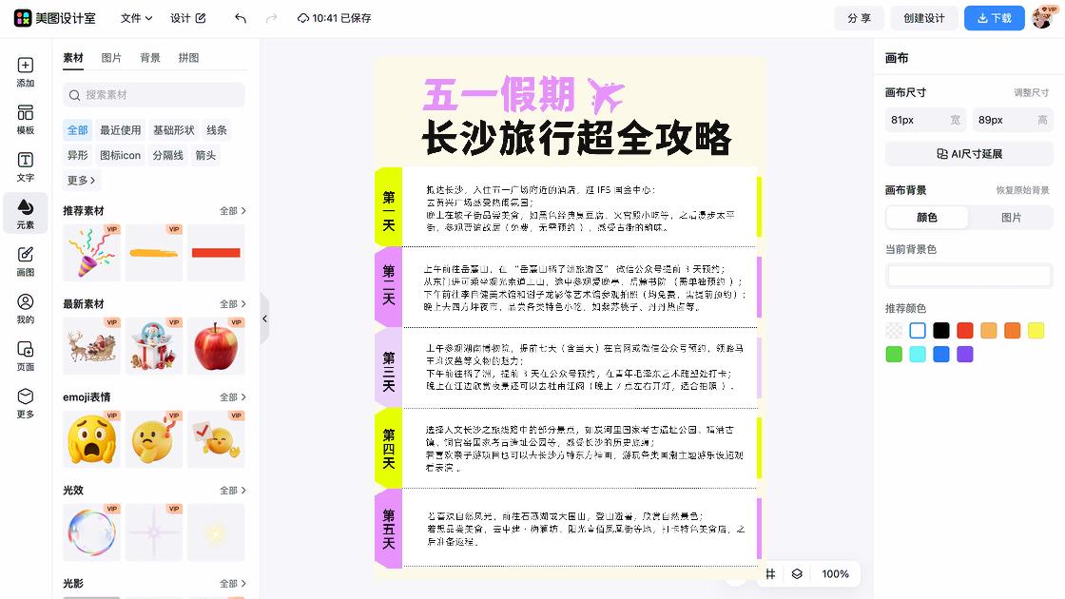Viewport: 1065px width, 599px height.
Task: Toggle the grid icon near zoom control
Action: click(x=770, y=574)
